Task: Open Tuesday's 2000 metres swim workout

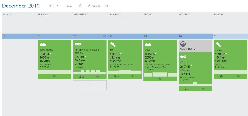Action: [55, 59]
